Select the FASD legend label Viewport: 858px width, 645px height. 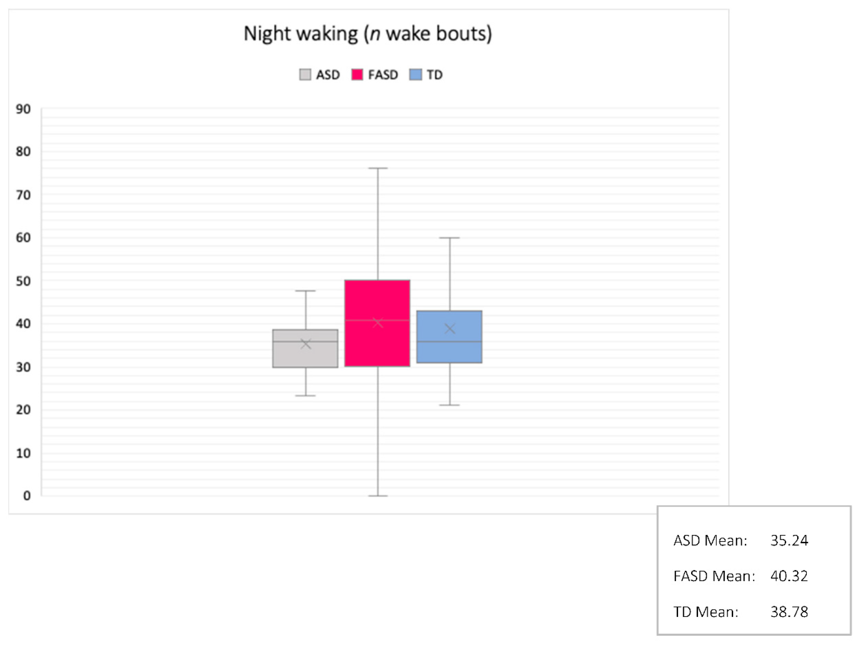[x=383, y=75]
